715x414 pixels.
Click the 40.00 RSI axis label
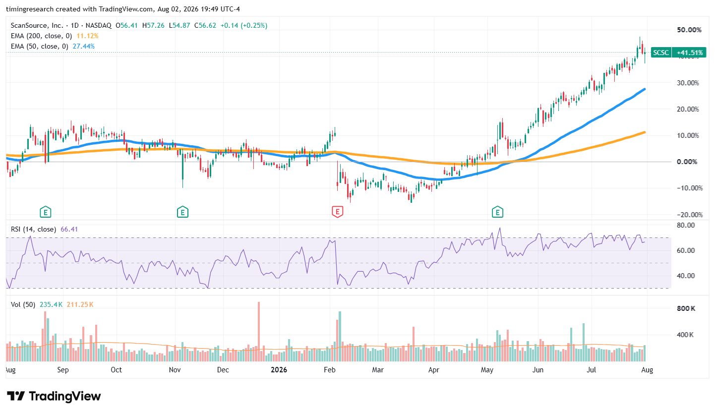tap(686, 276)
